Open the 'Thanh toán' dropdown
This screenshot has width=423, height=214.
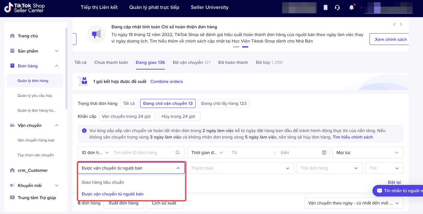click(240, 168)
